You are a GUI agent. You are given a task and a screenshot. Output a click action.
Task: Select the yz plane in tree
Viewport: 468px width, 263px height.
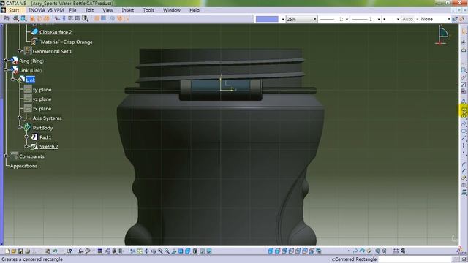(42, 99)
